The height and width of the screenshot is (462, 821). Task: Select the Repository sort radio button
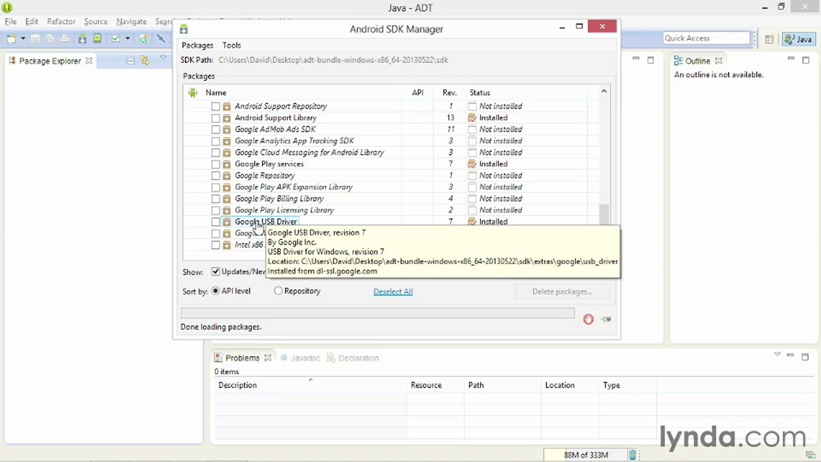pyautogui.click(x=278, y=291)
